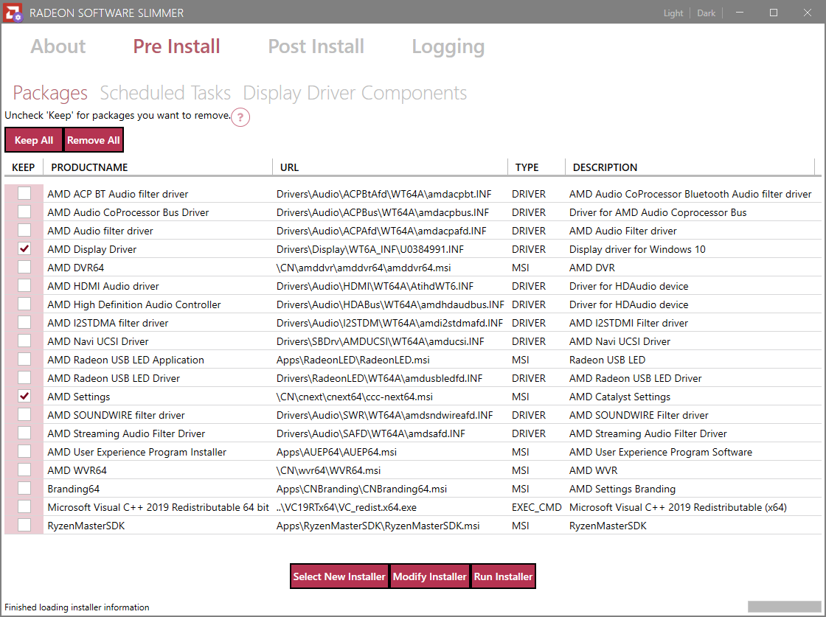
Task: Switch to the Pre Install tab
Action: coord(176,46)
